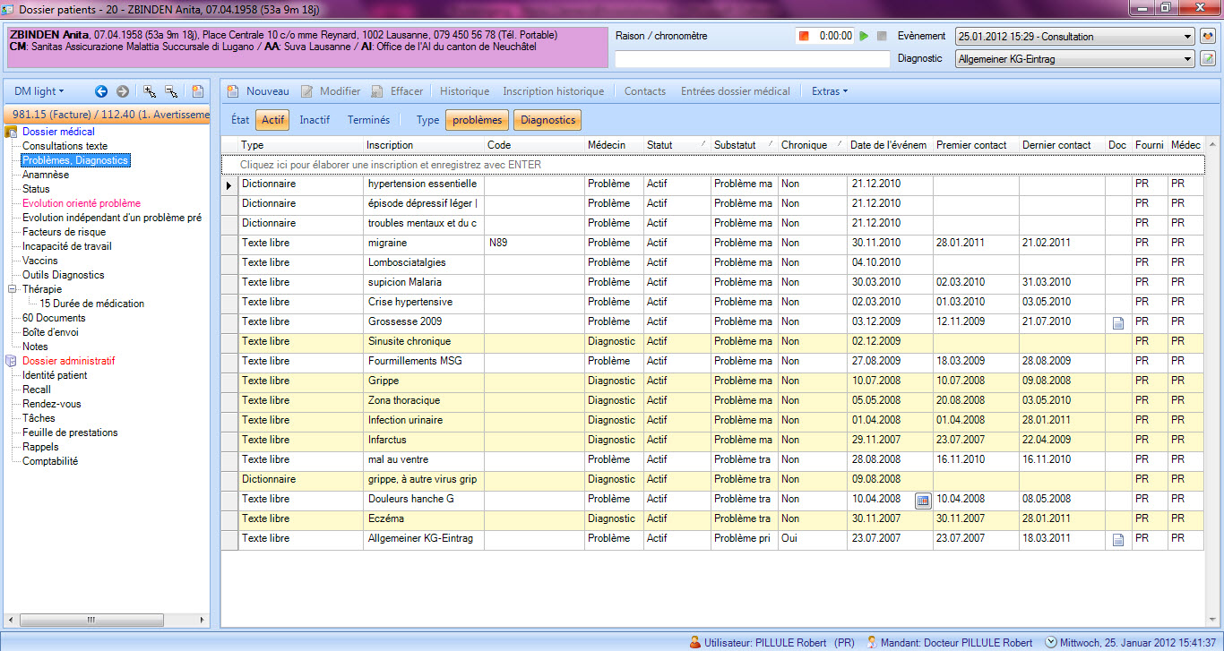1224x651 pixels.
Task: Open Vaccins in the tree
Action: tap(40, 261)
